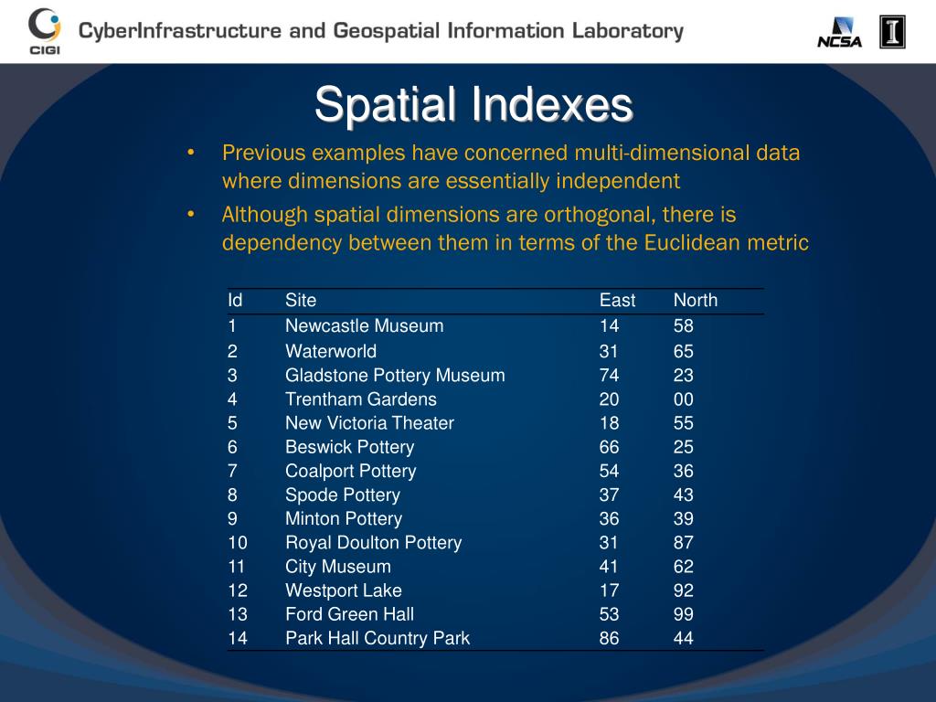Click East value 53 for Ford Green Hall
The height and width of the screenshot is (702, 936).
click(609, 614)
